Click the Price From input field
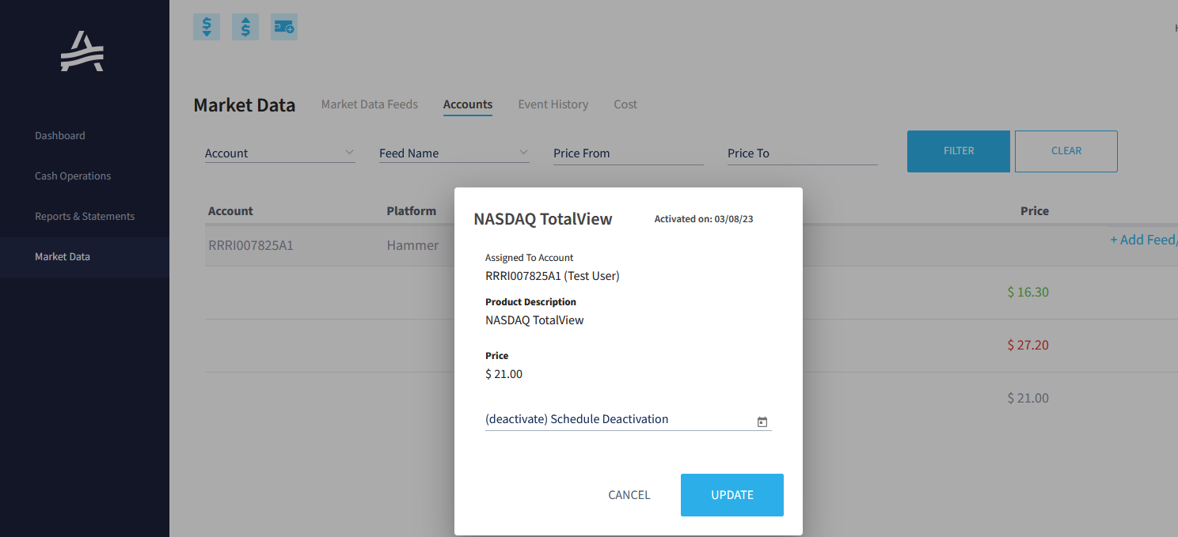This screenshot has width=1178, height=537. [629, 153]
